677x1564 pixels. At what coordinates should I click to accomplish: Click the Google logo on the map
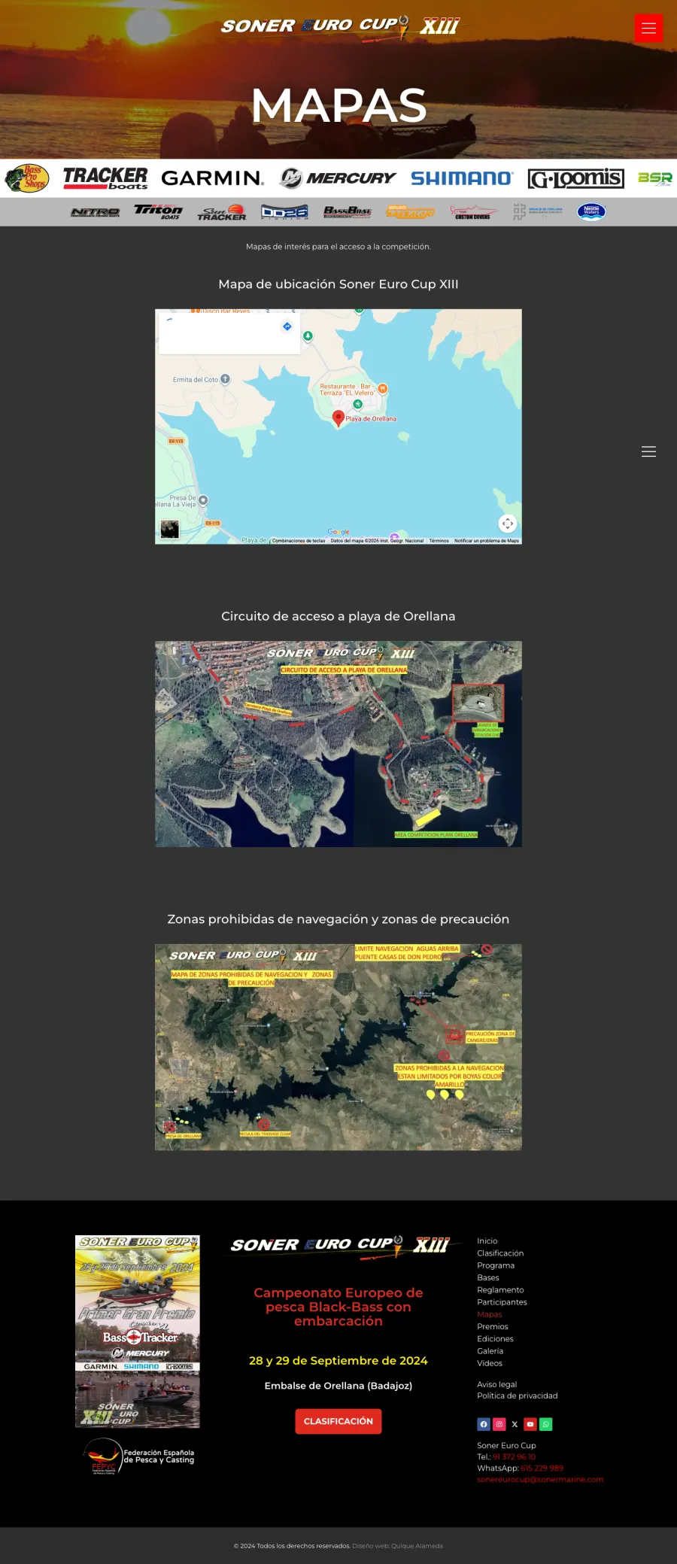(x=338, y=532)
